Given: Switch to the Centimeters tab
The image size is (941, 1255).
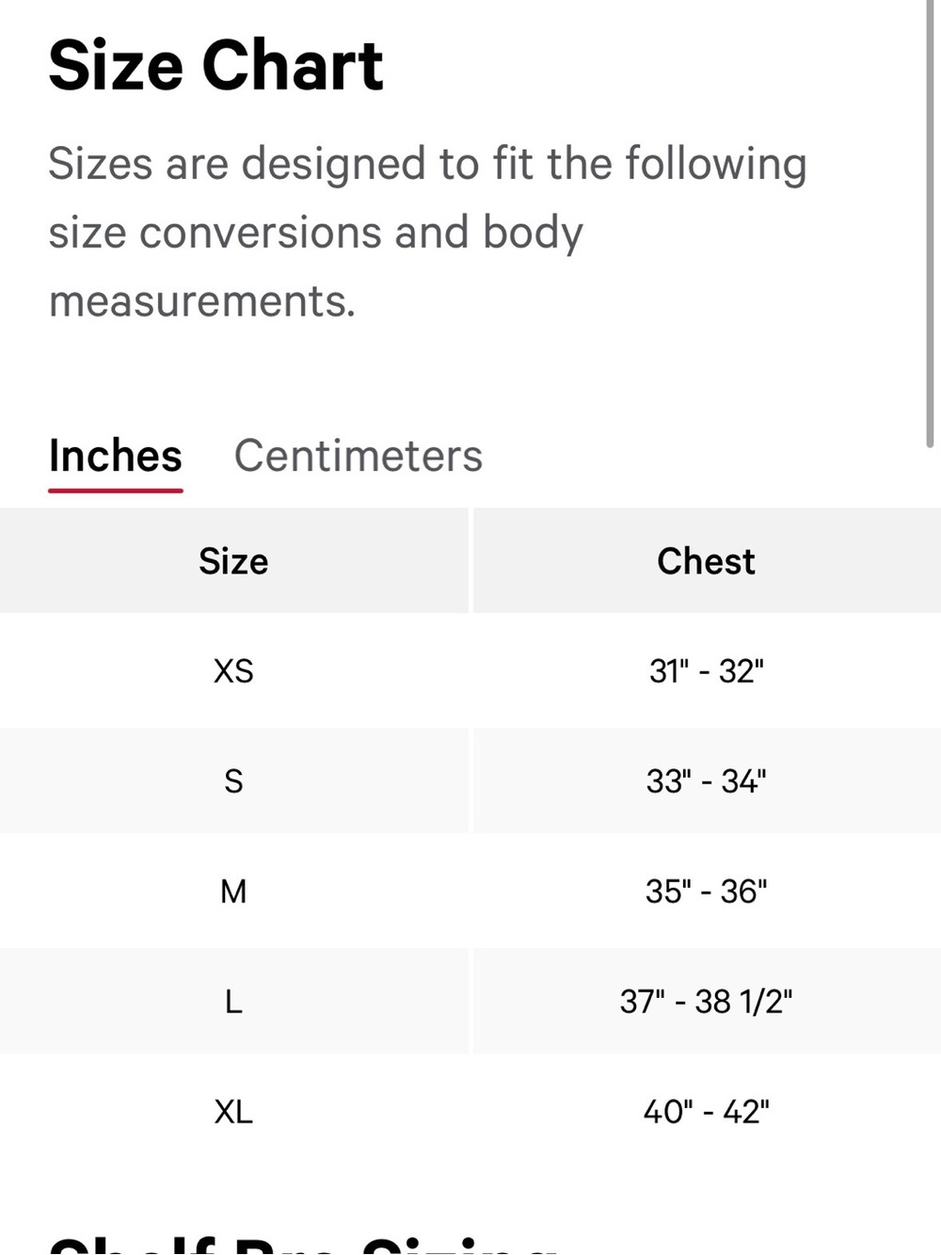Looking at the screenshot, I should tap(358, 456).
